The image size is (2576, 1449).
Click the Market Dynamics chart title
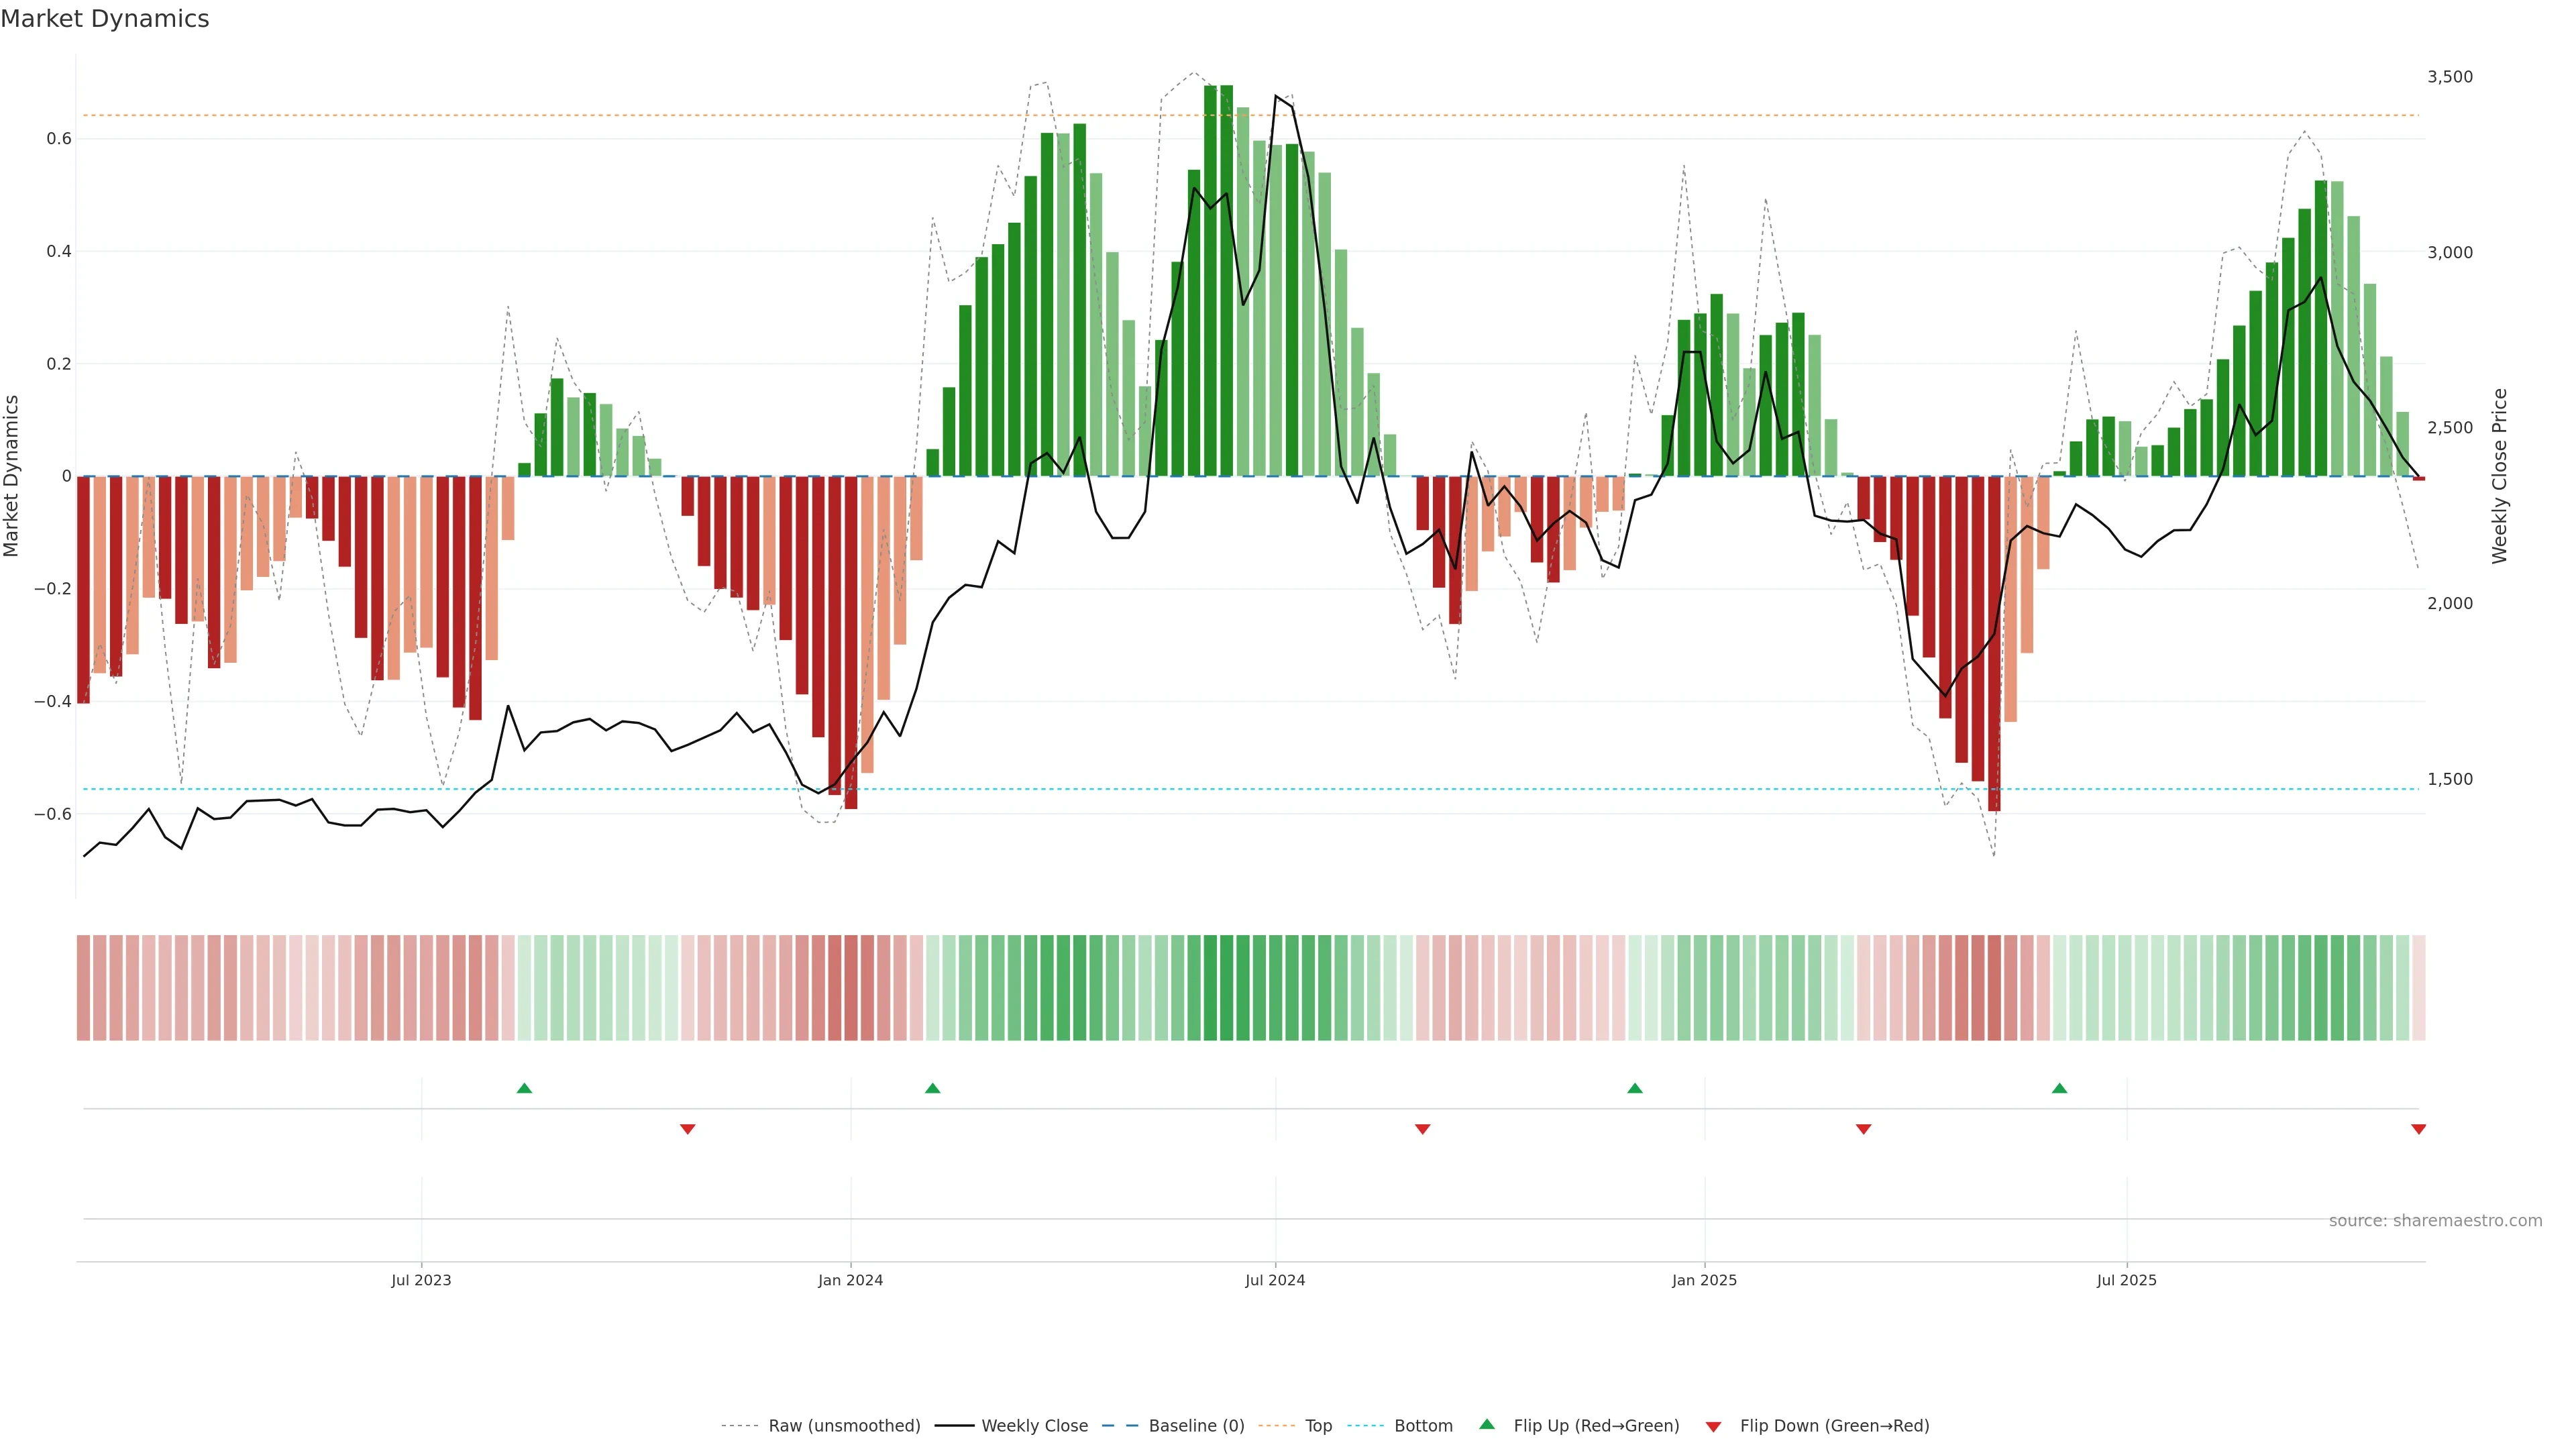point(105,19)
